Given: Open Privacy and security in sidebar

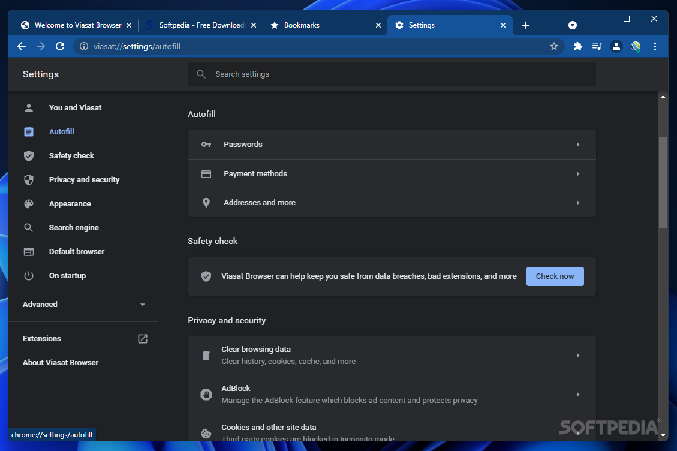Looking at the screenshot, I should pos(84,180).
